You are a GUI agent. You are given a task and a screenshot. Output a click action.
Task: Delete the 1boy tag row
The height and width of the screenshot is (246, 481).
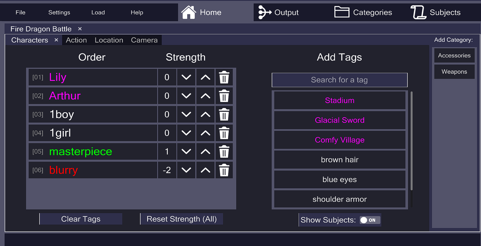tap(224, 114)
